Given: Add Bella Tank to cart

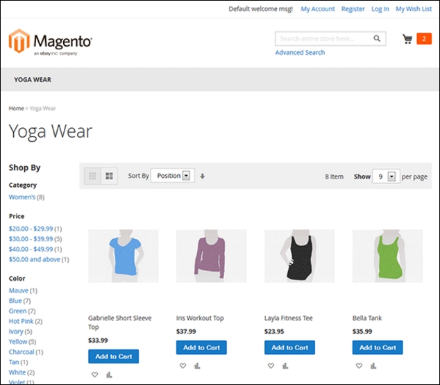Looking at the screenshot, I should pyautogui.click(x=378, y=347).
